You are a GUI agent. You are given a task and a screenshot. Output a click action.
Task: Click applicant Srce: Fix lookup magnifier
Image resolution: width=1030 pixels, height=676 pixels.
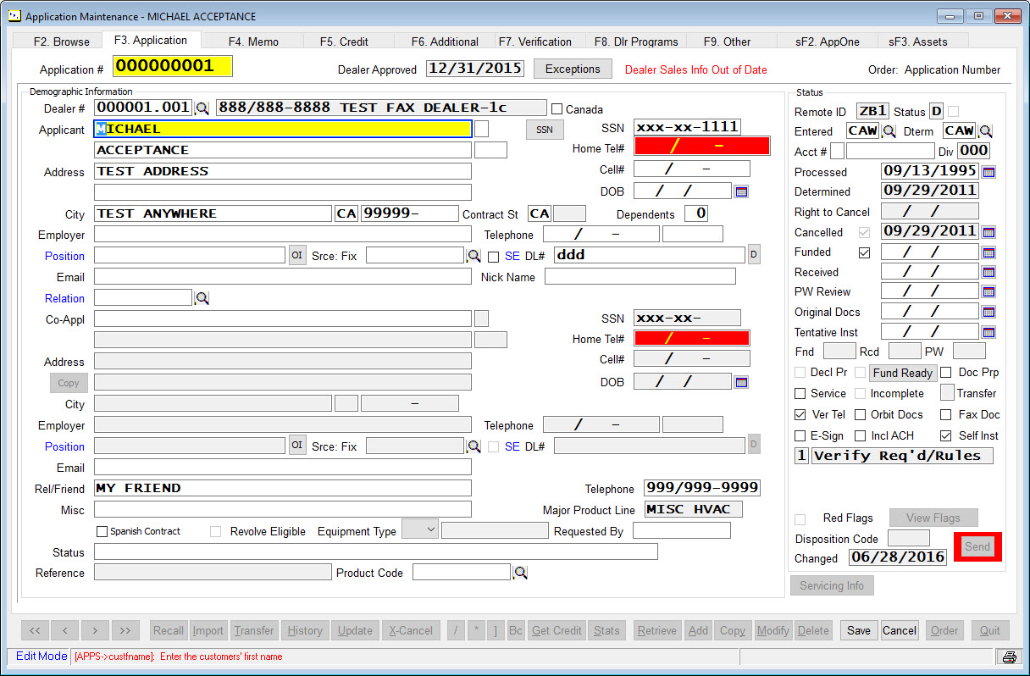[x=474, y=256]
